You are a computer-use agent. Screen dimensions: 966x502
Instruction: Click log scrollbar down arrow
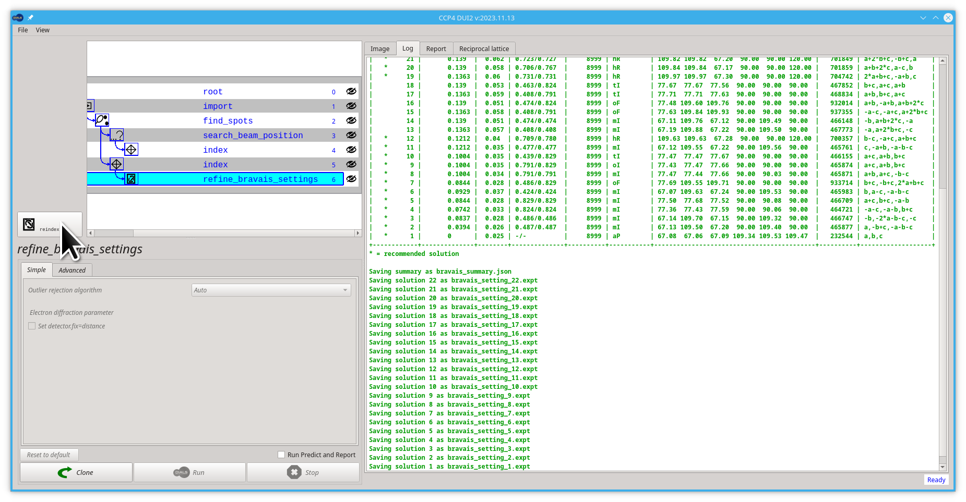point(943,467)
